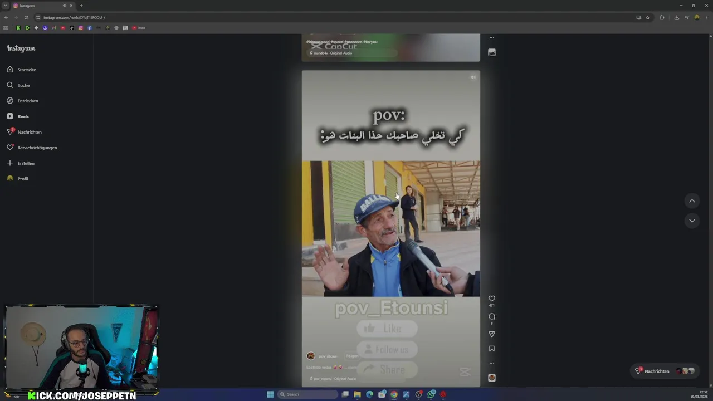
Task: Open the previous reel's audio thumbnail
Action: [x=491, y=52]
